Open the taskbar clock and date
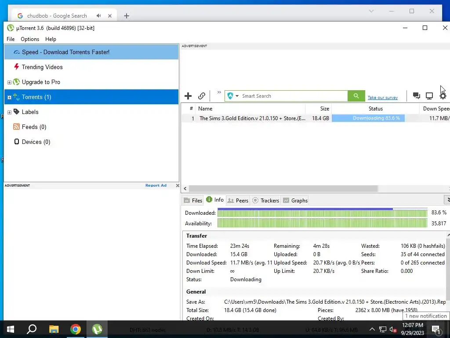 (412, 329)
